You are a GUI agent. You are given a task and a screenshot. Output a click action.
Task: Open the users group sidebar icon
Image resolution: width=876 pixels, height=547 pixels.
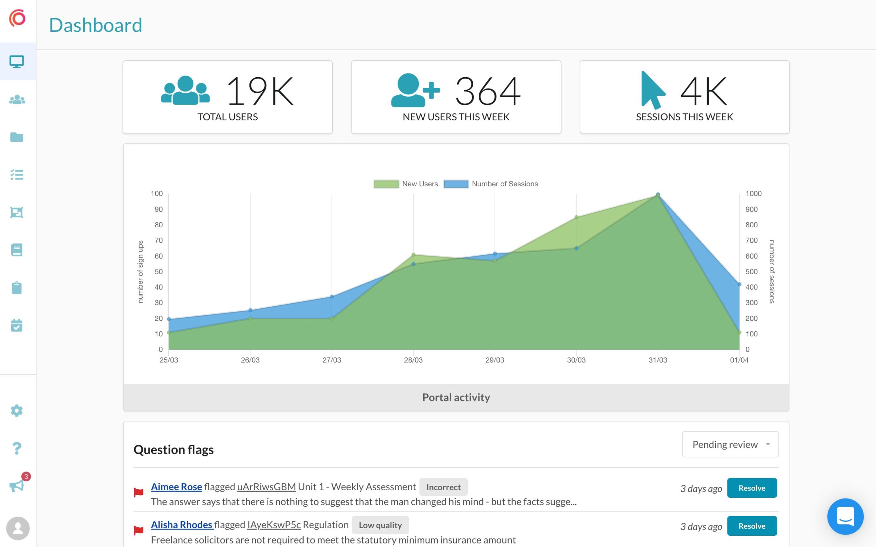pyautogui.click(x=17, y=99)
